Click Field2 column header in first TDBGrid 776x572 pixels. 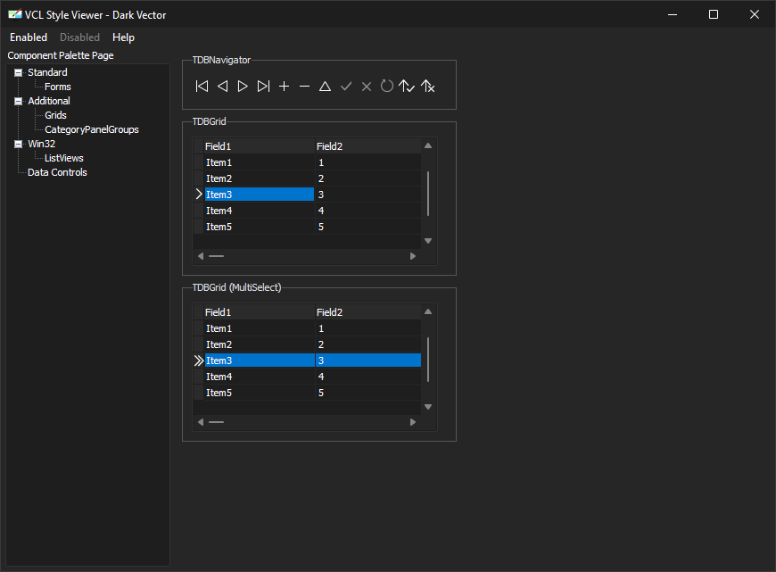click(368, 146)
